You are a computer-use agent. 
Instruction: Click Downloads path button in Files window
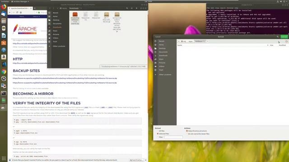pos(74,8)
